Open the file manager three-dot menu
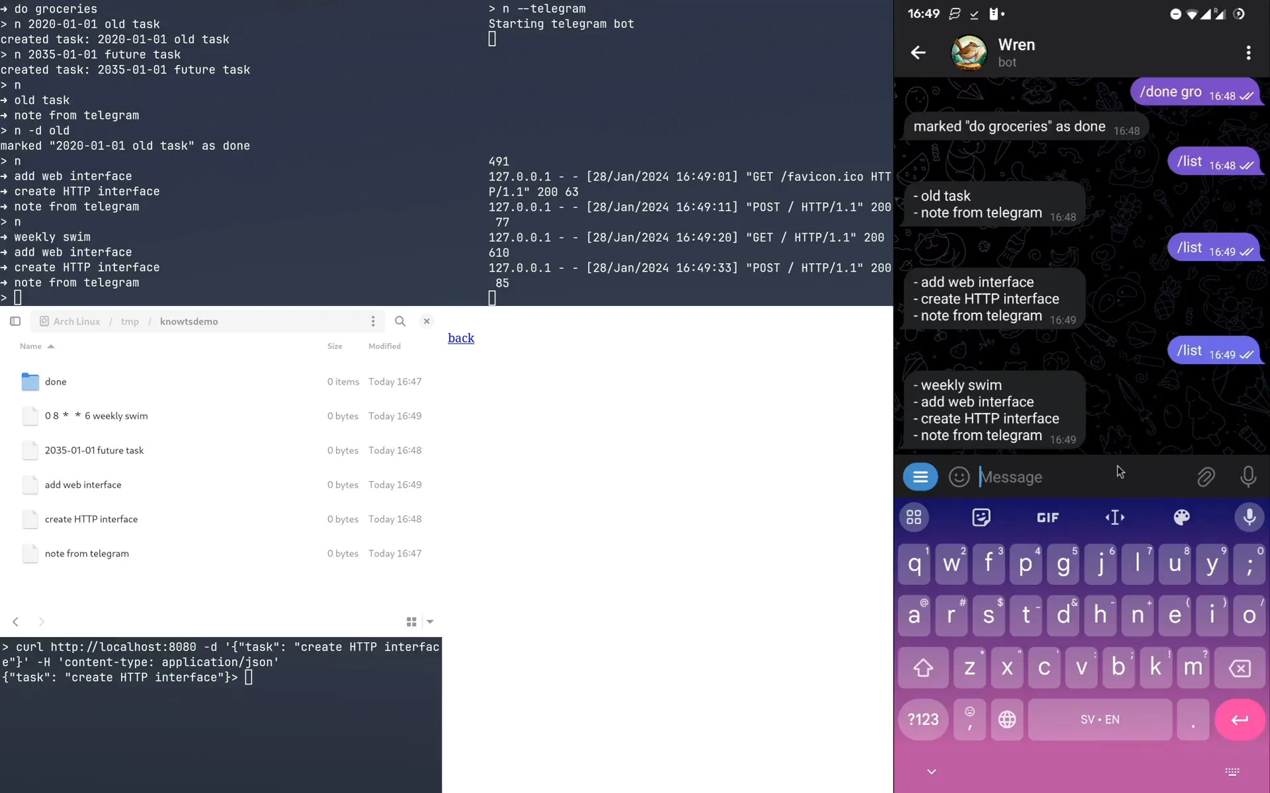This screenshot has width=1270, height=793. (x=373, y=321)
